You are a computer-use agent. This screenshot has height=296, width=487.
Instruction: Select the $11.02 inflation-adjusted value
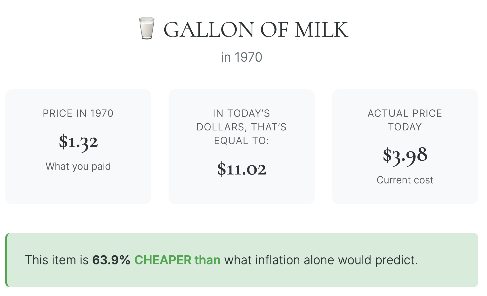point(241,169)
